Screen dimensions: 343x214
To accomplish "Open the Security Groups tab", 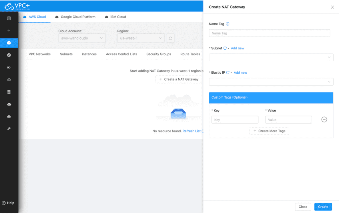I will tap(159, 54).
